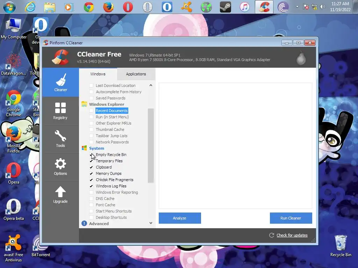Uncheck the Clipboard checkbox

click(91, 167)
